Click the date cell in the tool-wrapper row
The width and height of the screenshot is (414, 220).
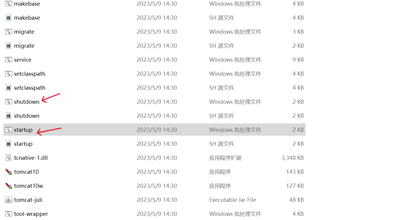(x=157, y=214)
